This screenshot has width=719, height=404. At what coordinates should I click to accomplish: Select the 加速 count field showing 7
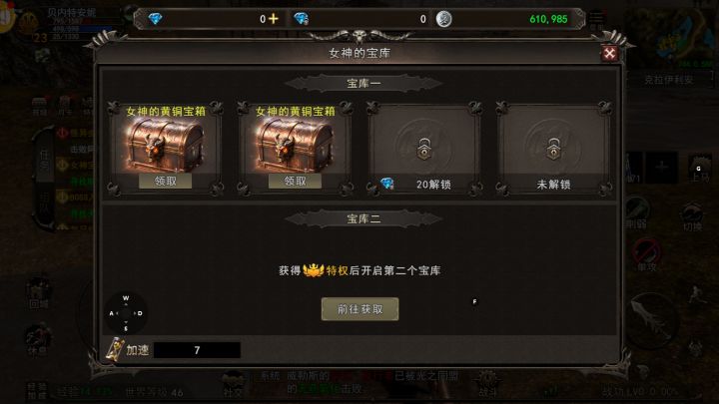[x=197, y=350]
